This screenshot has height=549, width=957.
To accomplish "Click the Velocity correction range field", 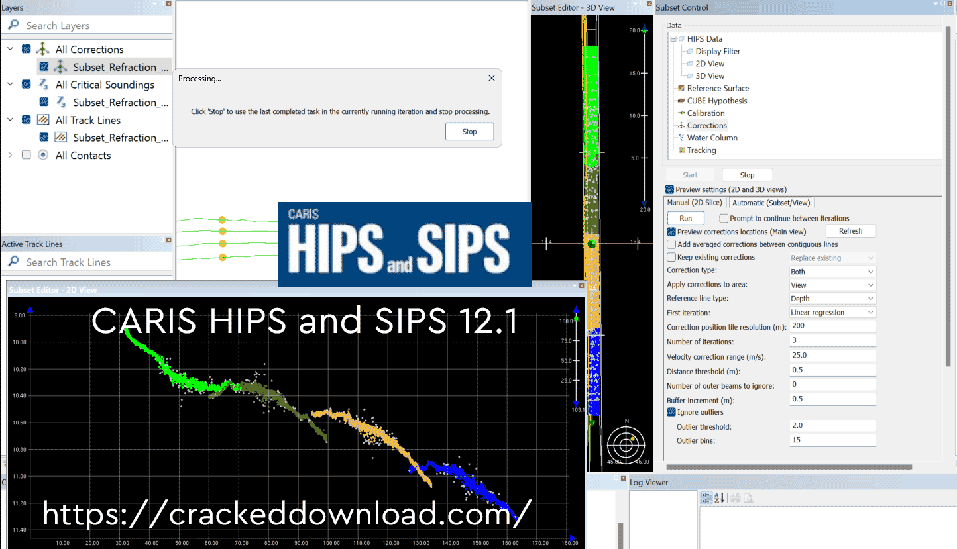I will click(x=832, y=356).
